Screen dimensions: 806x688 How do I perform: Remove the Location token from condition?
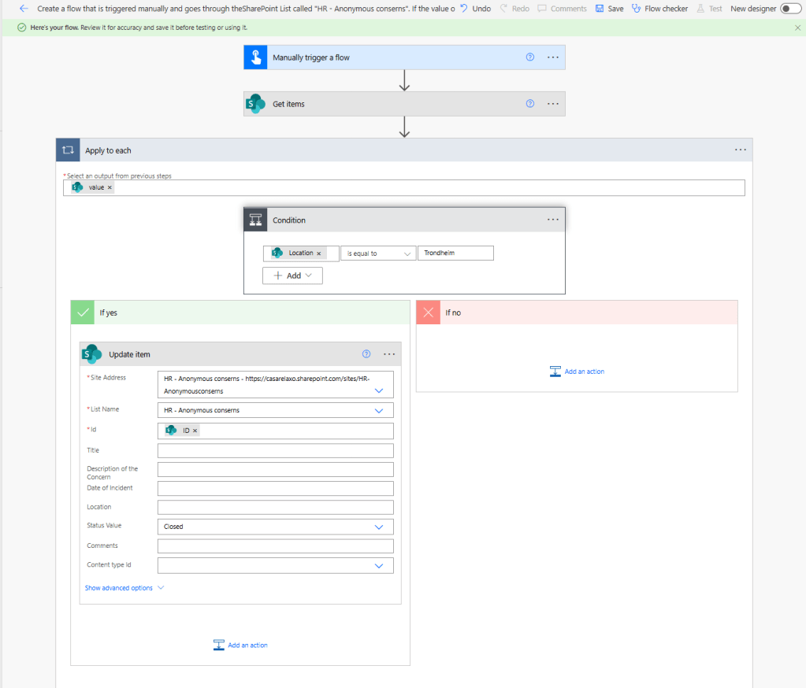319,253
